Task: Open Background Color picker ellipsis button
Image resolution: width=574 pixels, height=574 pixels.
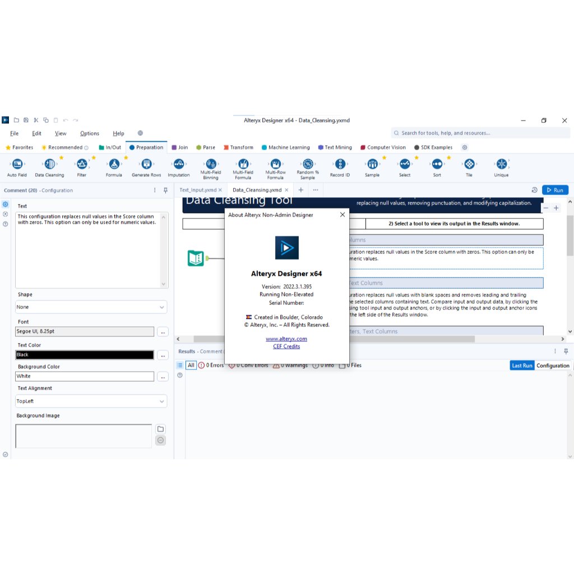Action: 163,377
